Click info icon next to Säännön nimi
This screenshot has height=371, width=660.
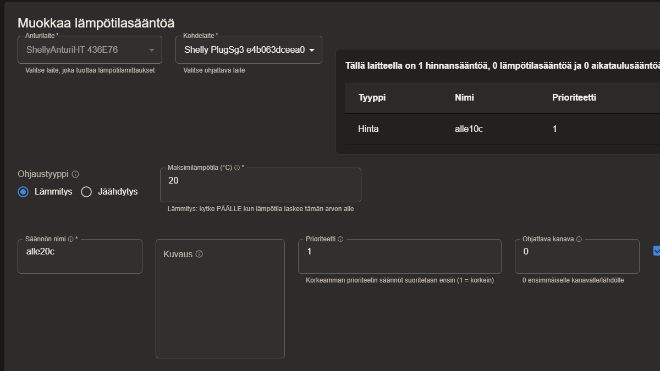tap(70, 239)
